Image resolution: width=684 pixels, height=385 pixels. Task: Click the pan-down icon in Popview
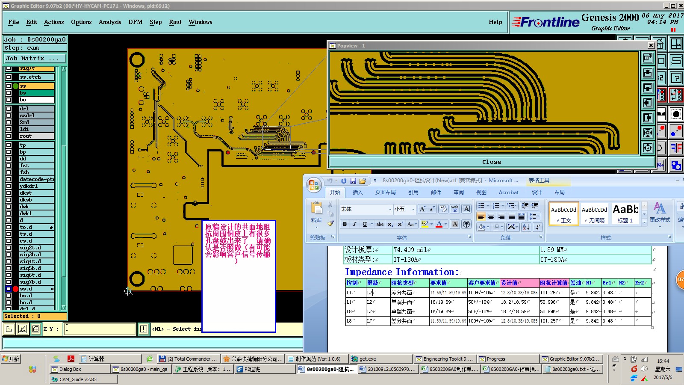coord(648,88)
